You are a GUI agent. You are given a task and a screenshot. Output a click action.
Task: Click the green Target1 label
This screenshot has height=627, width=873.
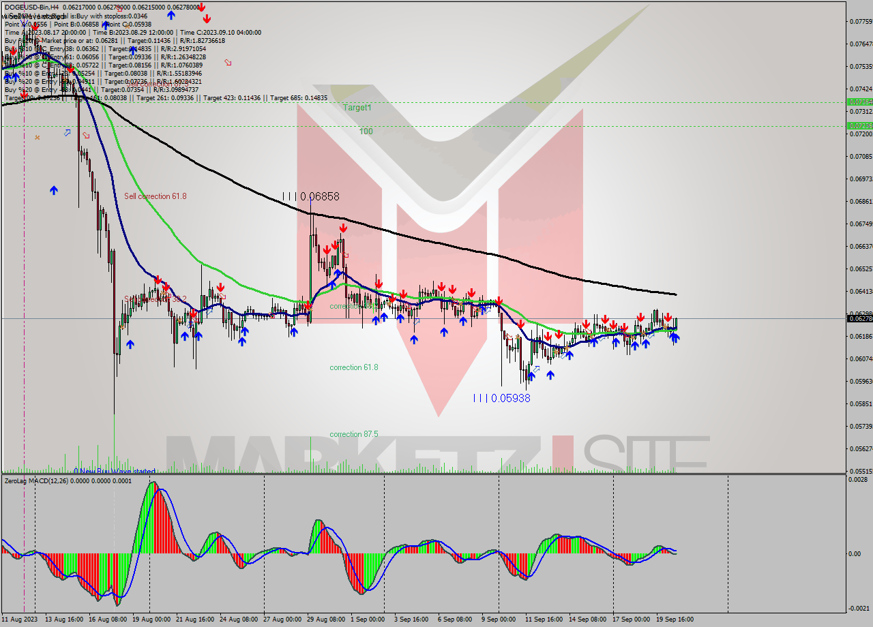(x=357, y=108)
